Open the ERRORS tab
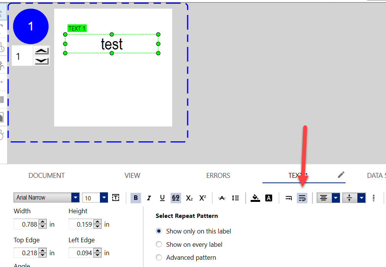 [218, 176]
